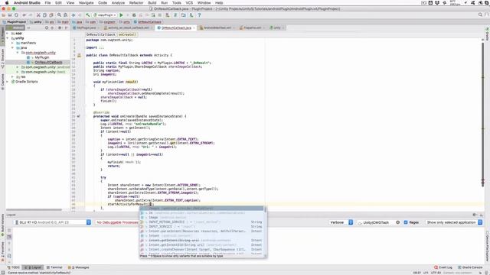Open the TODO tool window tab
This screenshot has width=490, height=275.
click(x=13, y=267)
